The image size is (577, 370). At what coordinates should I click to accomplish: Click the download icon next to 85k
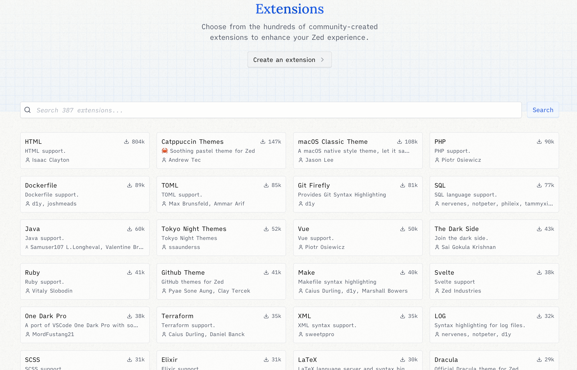tap(266, 185)
